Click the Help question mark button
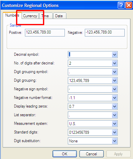Screen dimensions: 133x159 [x=121, y=5]
